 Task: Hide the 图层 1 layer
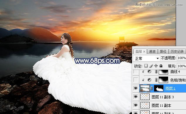136,88
